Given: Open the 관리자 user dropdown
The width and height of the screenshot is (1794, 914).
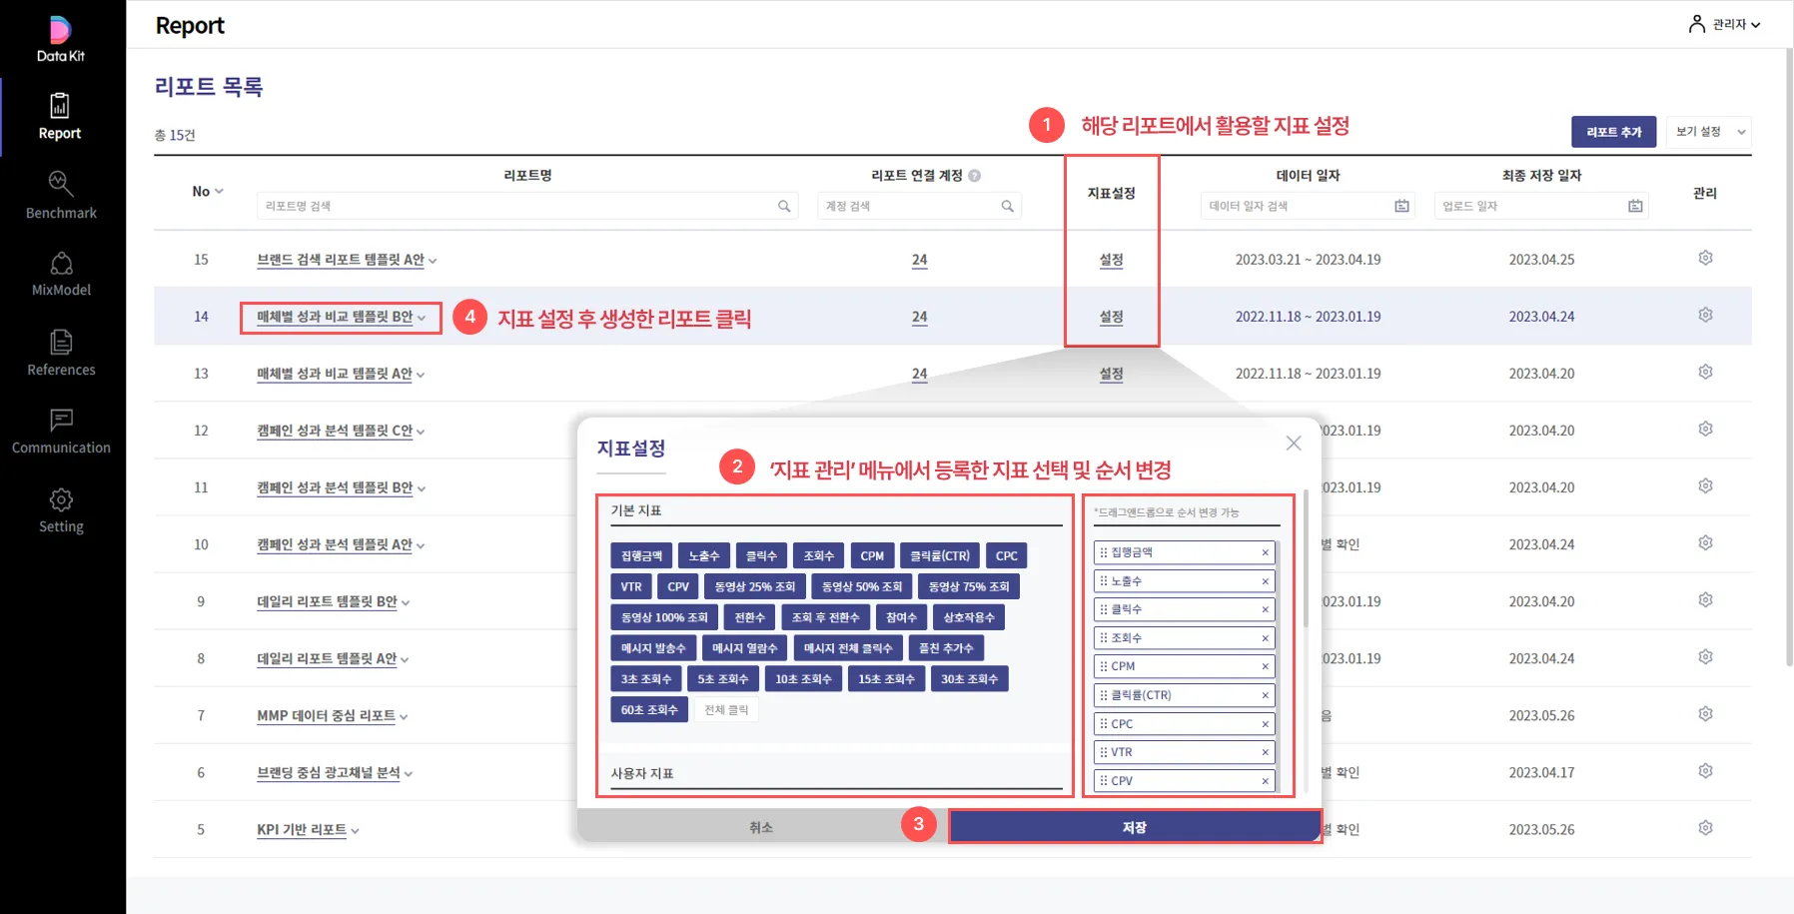Looking at the screenshot, I should (1725, 24).
